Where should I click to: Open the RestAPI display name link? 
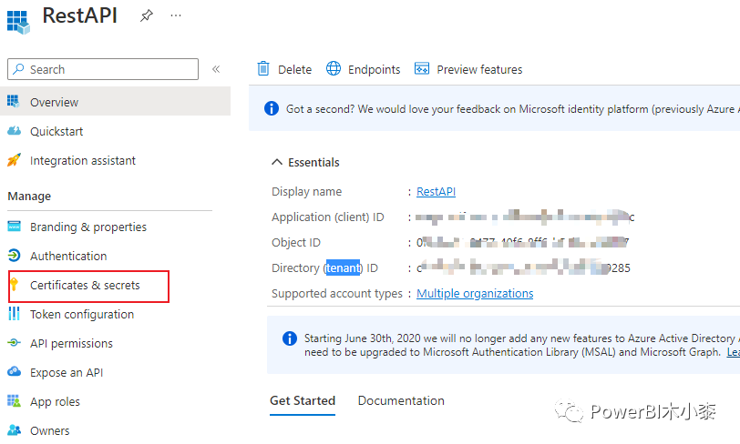point(436,191)
